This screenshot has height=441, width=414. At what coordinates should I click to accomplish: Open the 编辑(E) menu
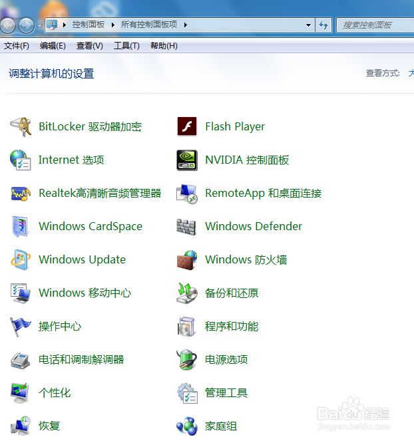tap(53, 45)
